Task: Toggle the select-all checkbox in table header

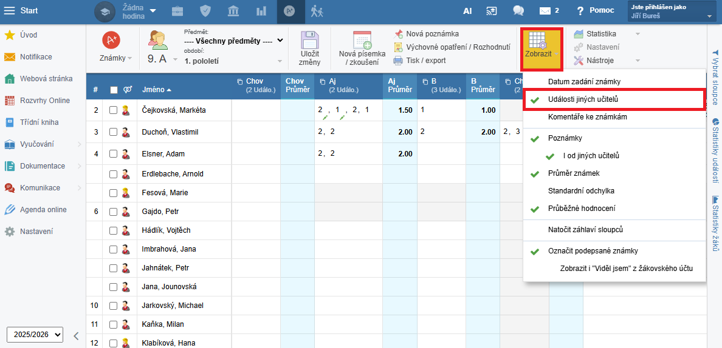Action: click(x=114, y=90)
